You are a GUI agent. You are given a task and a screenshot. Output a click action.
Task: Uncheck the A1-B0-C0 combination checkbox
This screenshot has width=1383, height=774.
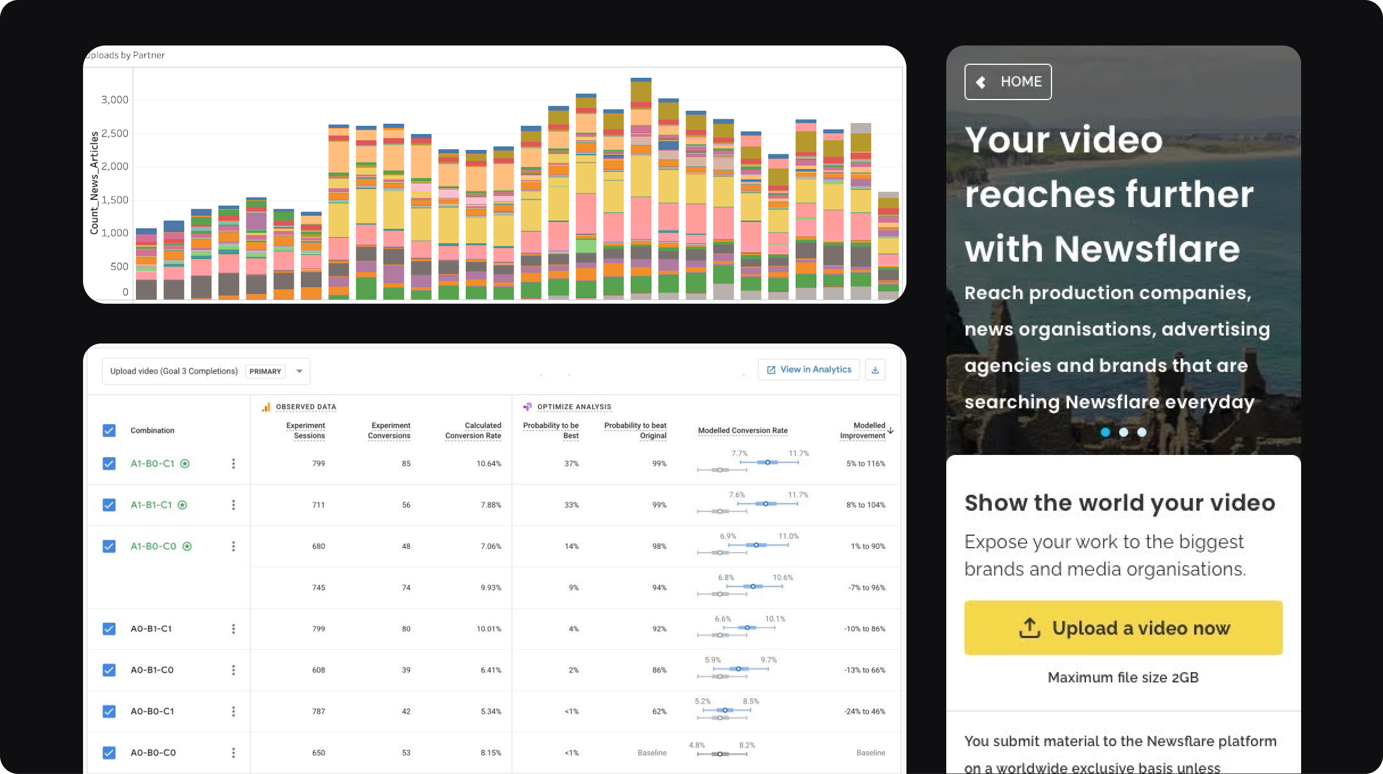click(109, 547)
